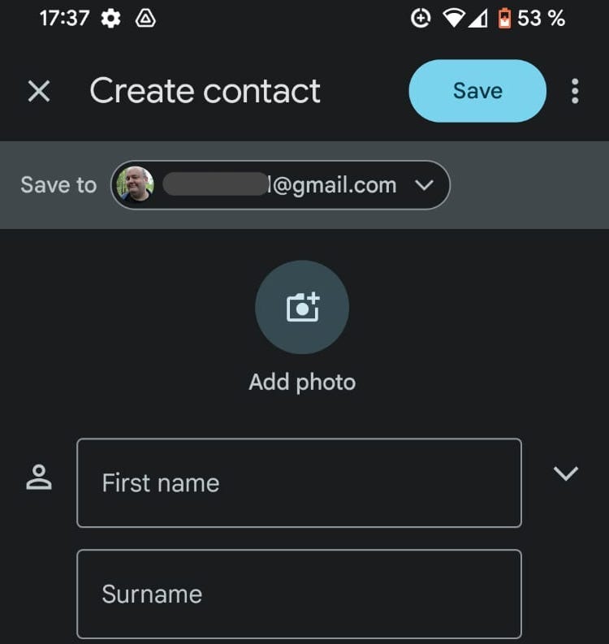Tap the battery icon in status bar

pos(504,19)
